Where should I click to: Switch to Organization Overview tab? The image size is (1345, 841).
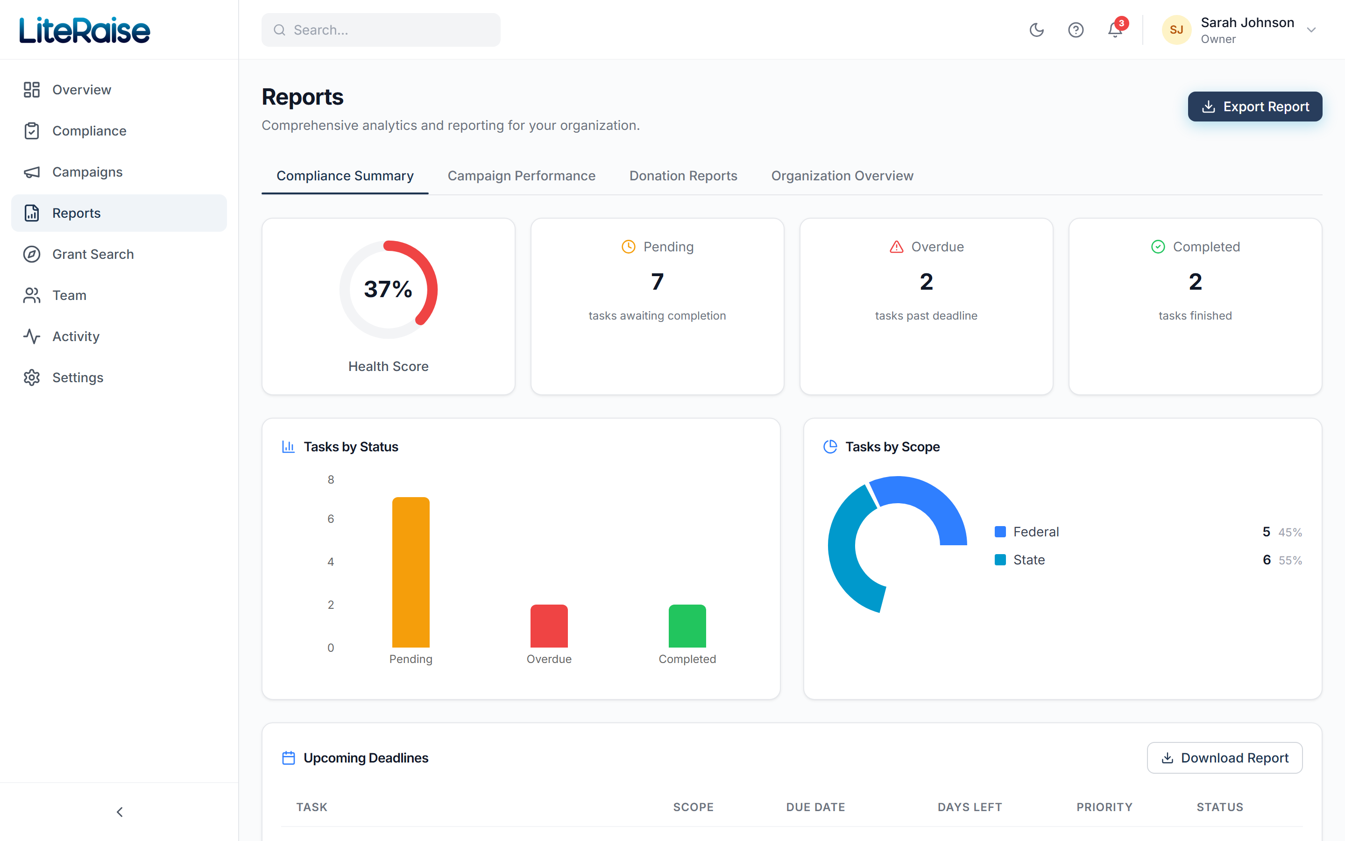[x=842, y=176]
